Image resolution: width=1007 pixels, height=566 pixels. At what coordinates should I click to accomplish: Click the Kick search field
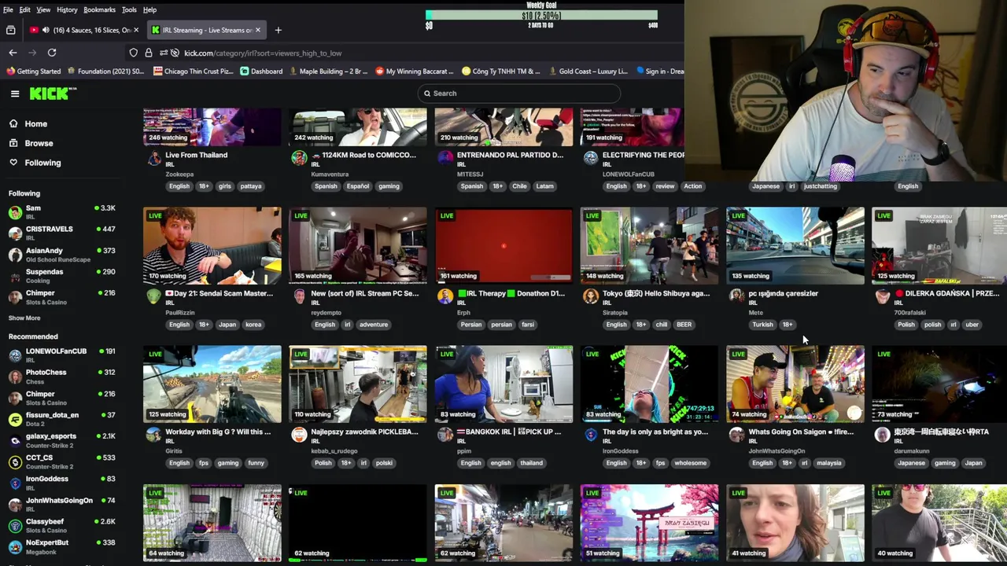click(519, 94)
